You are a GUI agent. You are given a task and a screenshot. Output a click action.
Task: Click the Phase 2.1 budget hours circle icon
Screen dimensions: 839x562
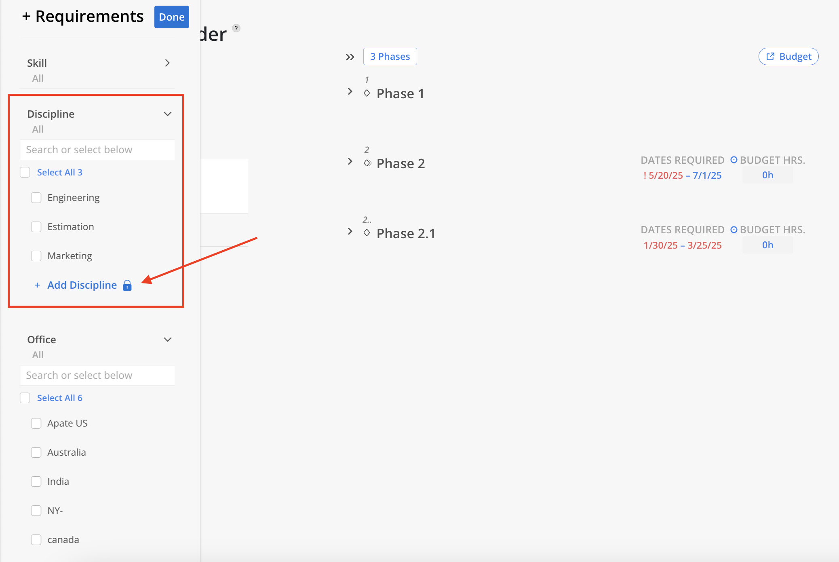click(734, 230)
